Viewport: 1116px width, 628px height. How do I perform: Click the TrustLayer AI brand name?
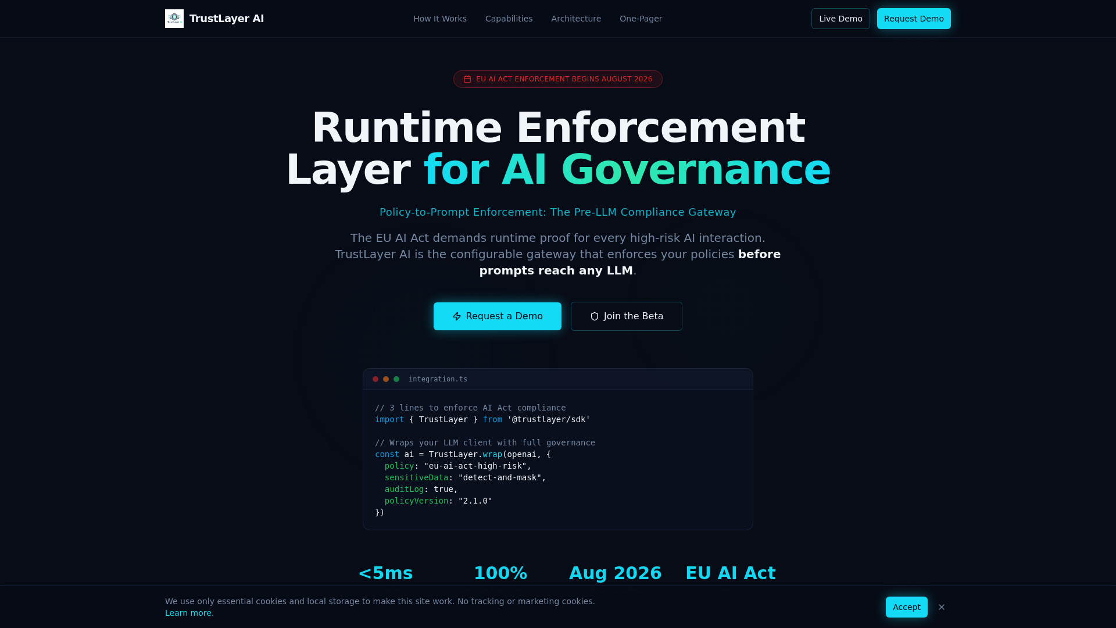coord(227,19)
